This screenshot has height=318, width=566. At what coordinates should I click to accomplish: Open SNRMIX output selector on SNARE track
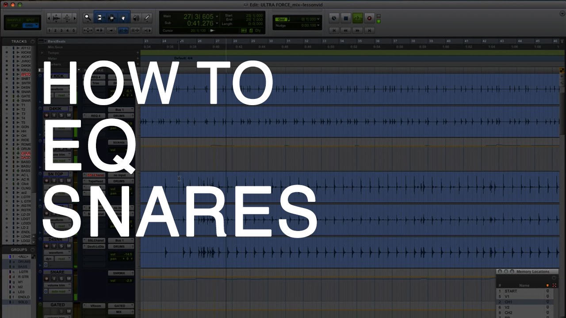pyautogui.click(x=120, y=273)
